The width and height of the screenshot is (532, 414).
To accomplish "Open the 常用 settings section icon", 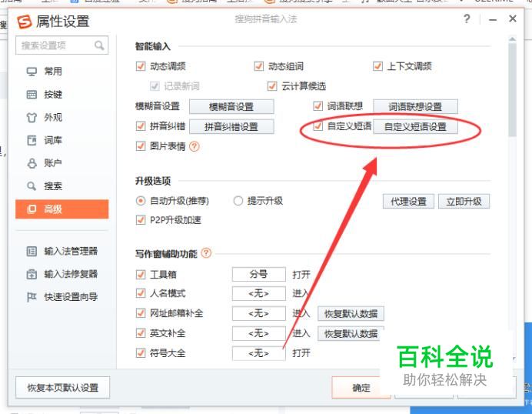I will [32, 72].
